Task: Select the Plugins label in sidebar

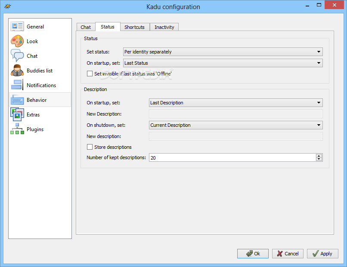Action: click(35, 129)
